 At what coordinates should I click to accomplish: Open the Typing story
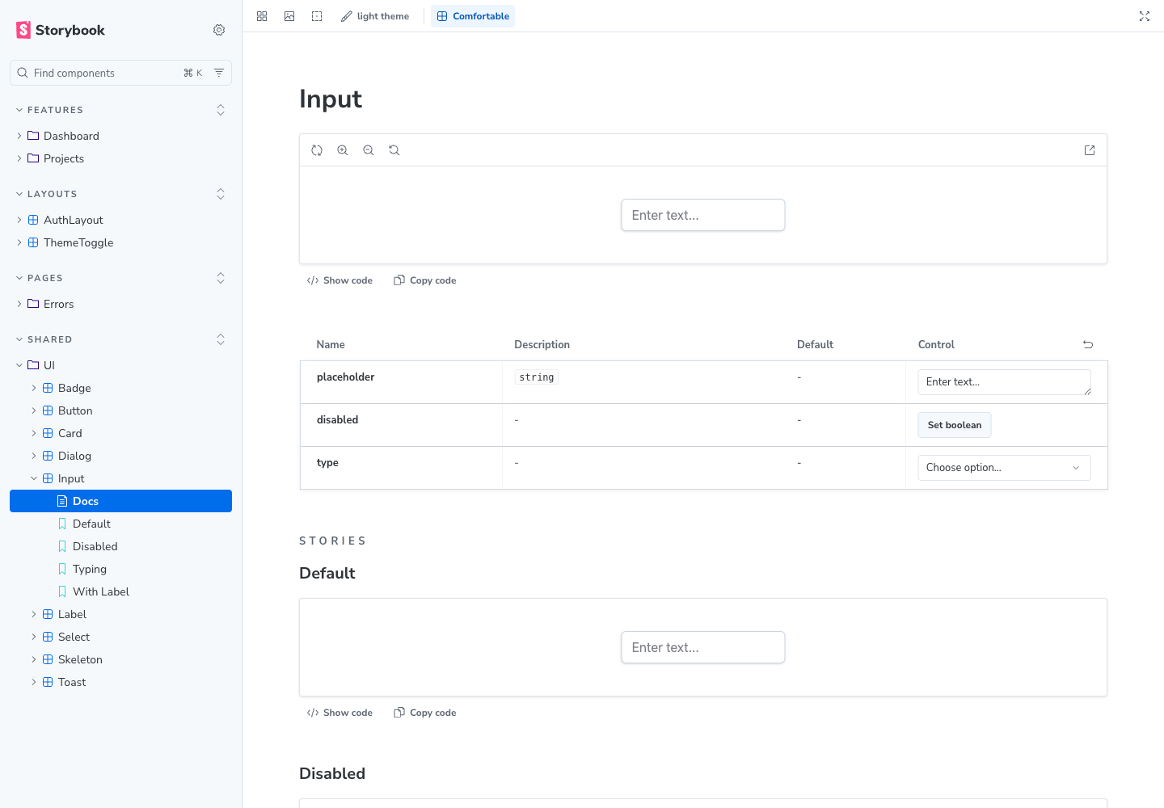click(x=120, y=569)
